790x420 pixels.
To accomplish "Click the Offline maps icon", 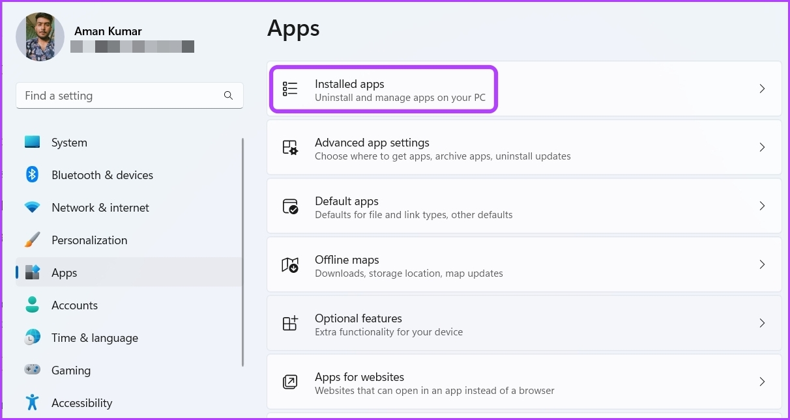I will (x=290, y=265).
